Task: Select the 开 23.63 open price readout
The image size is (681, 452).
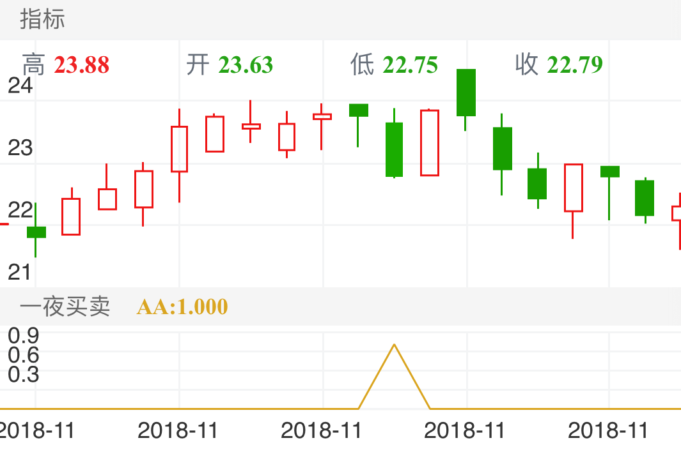Action: (x=230, y=65)
